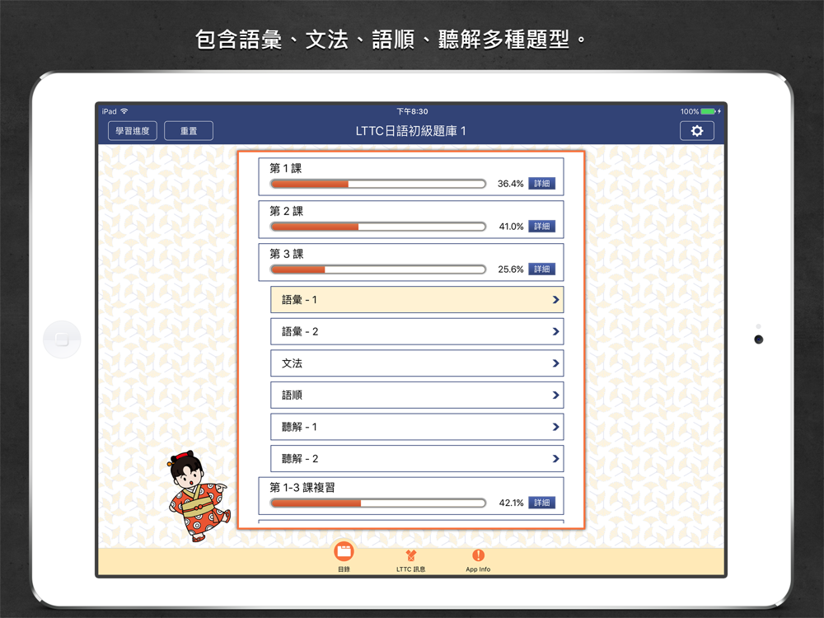Click the chevron on 文法 row
Screen dimensions: 824x618
[x=555, y=363]
